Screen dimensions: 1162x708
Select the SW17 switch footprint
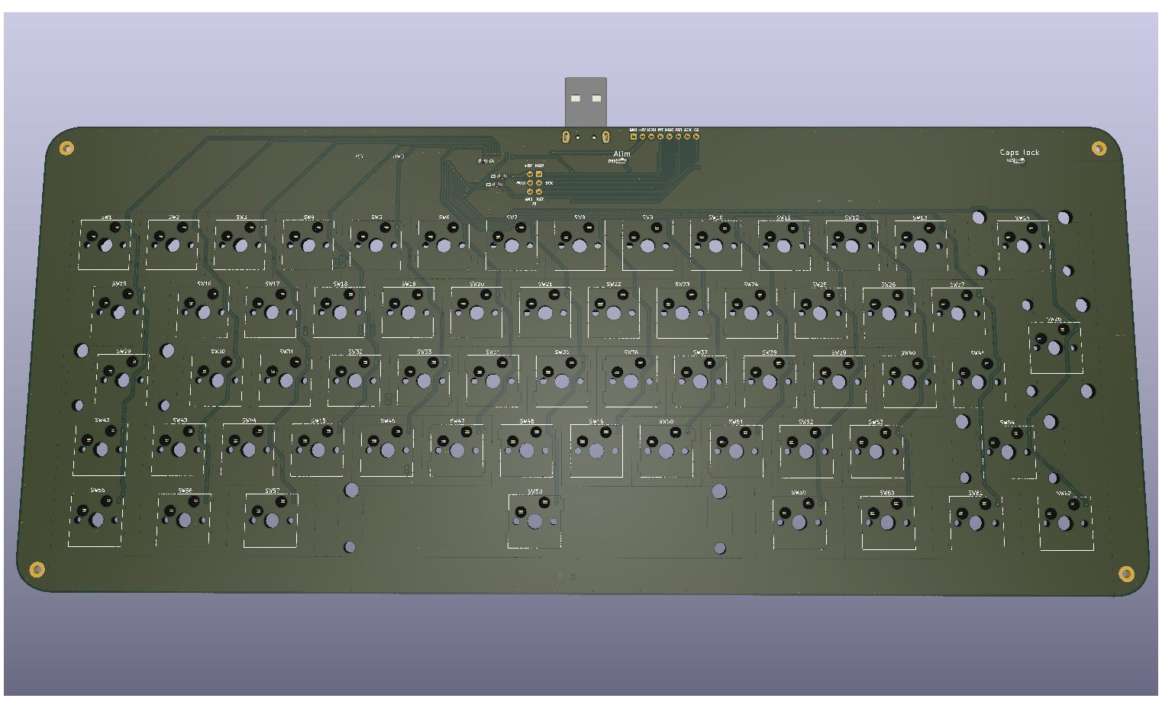[271, 312]
